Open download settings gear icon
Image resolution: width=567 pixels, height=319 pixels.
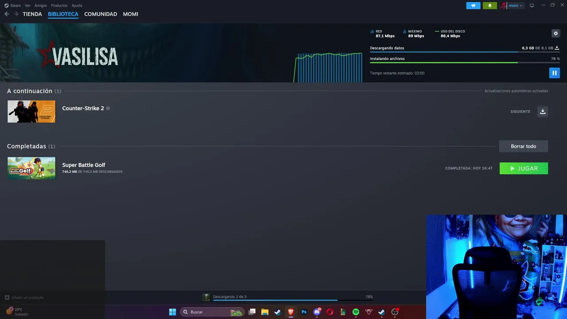(555, 33)
